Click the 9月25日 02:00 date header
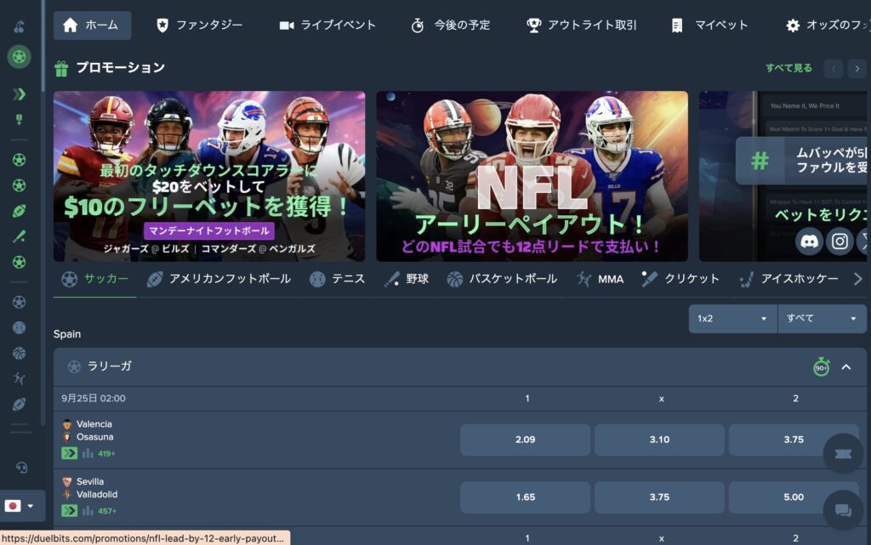This screenshot has width=871, height=545. pos(94,399)
